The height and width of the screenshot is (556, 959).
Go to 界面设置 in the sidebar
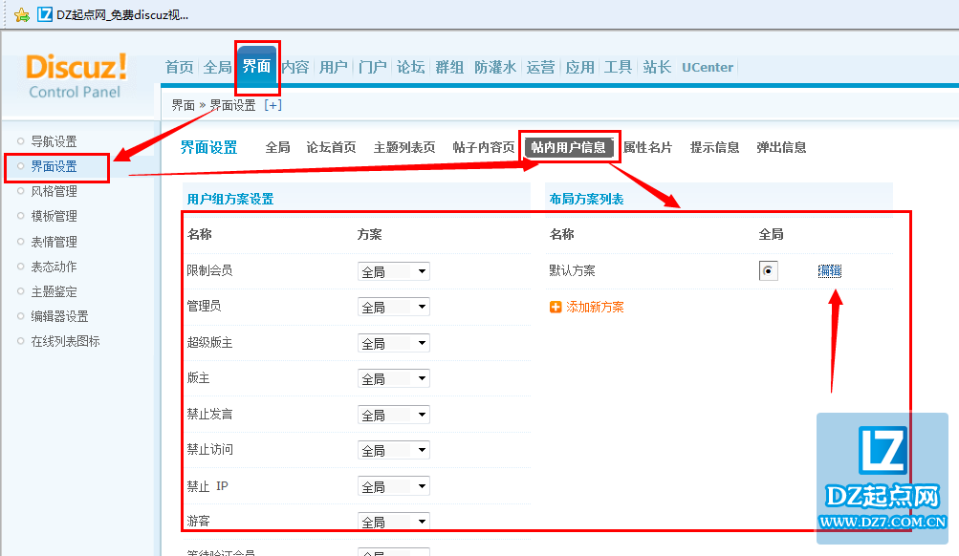pyautogui.click(x=54, y=166)
